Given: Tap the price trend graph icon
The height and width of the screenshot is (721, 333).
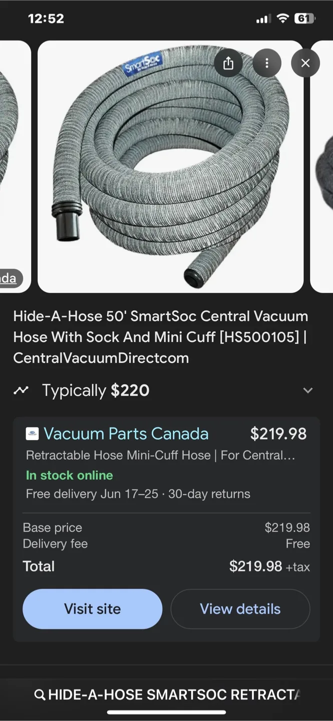Looking at the screenshot, I should coord(21,390).
